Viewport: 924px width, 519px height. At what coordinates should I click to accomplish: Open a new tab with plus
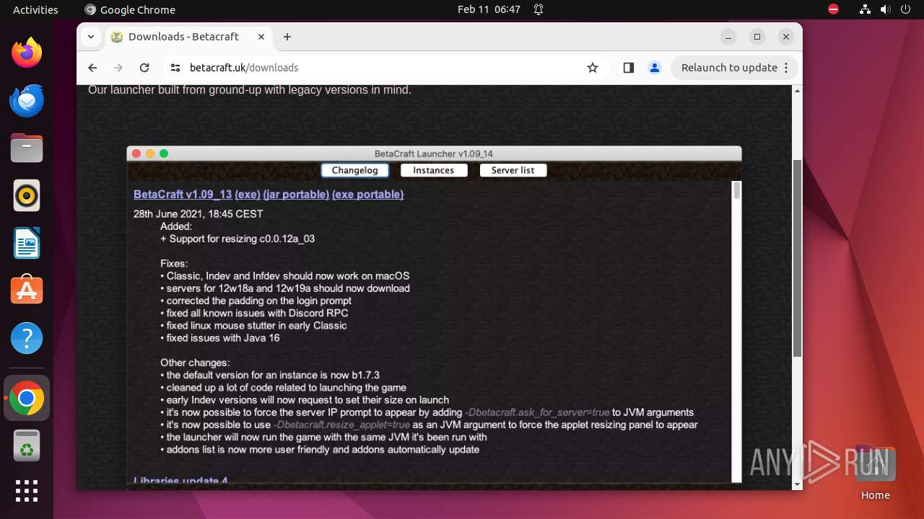tap(287, 37)
